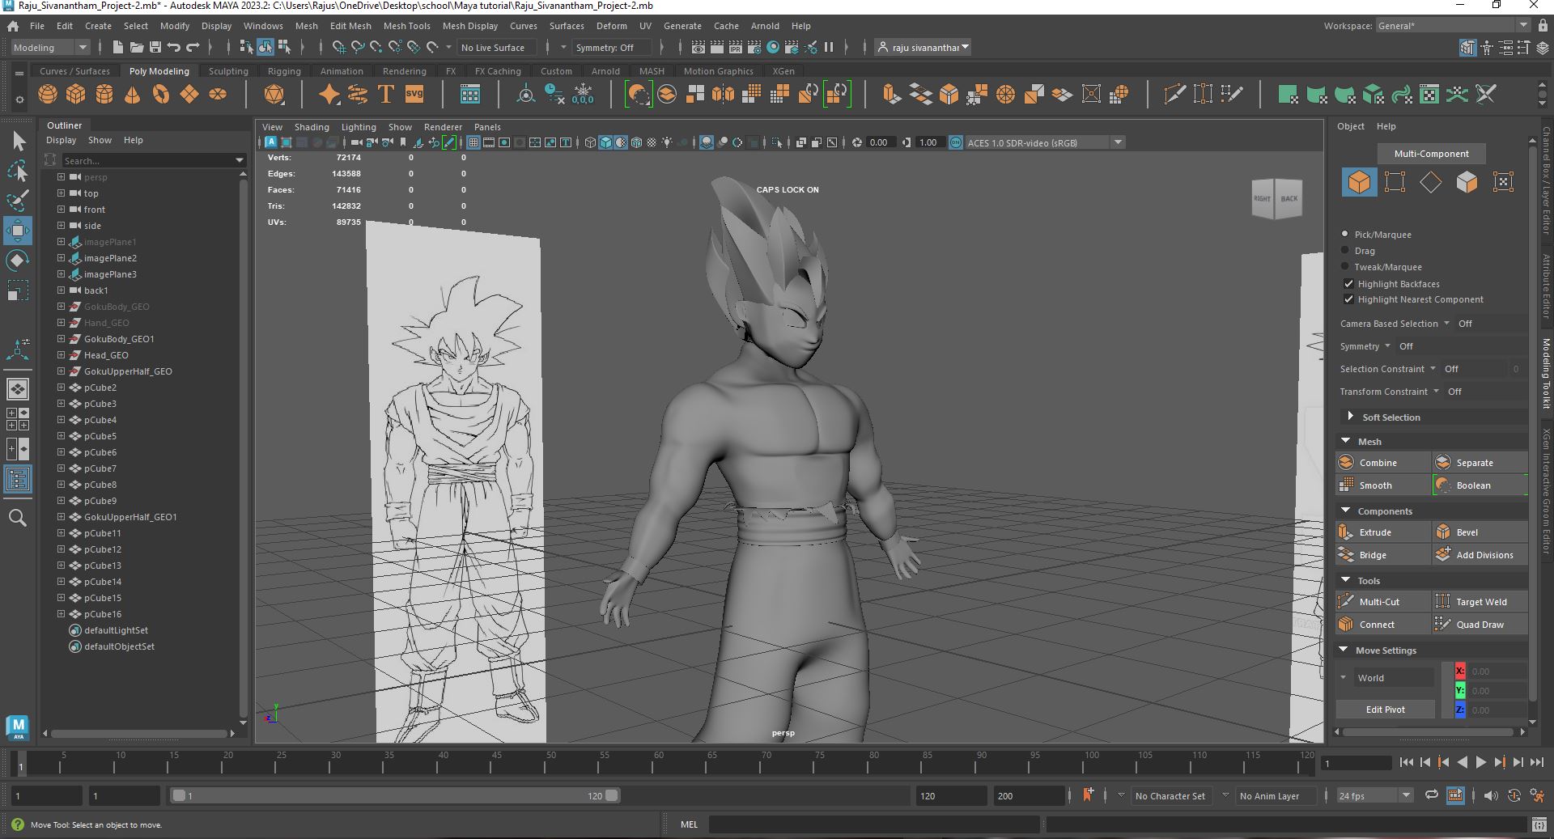Click the Separate mesh button
The height and width of the screenshot is (839, 1554).
1480,462
